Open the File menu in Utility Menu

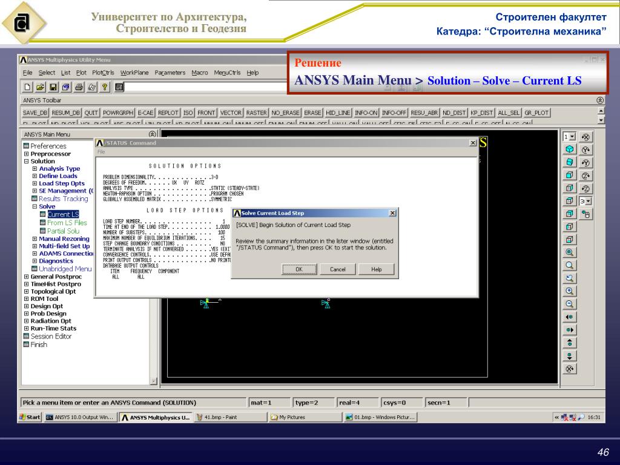[x=28, y=73]
